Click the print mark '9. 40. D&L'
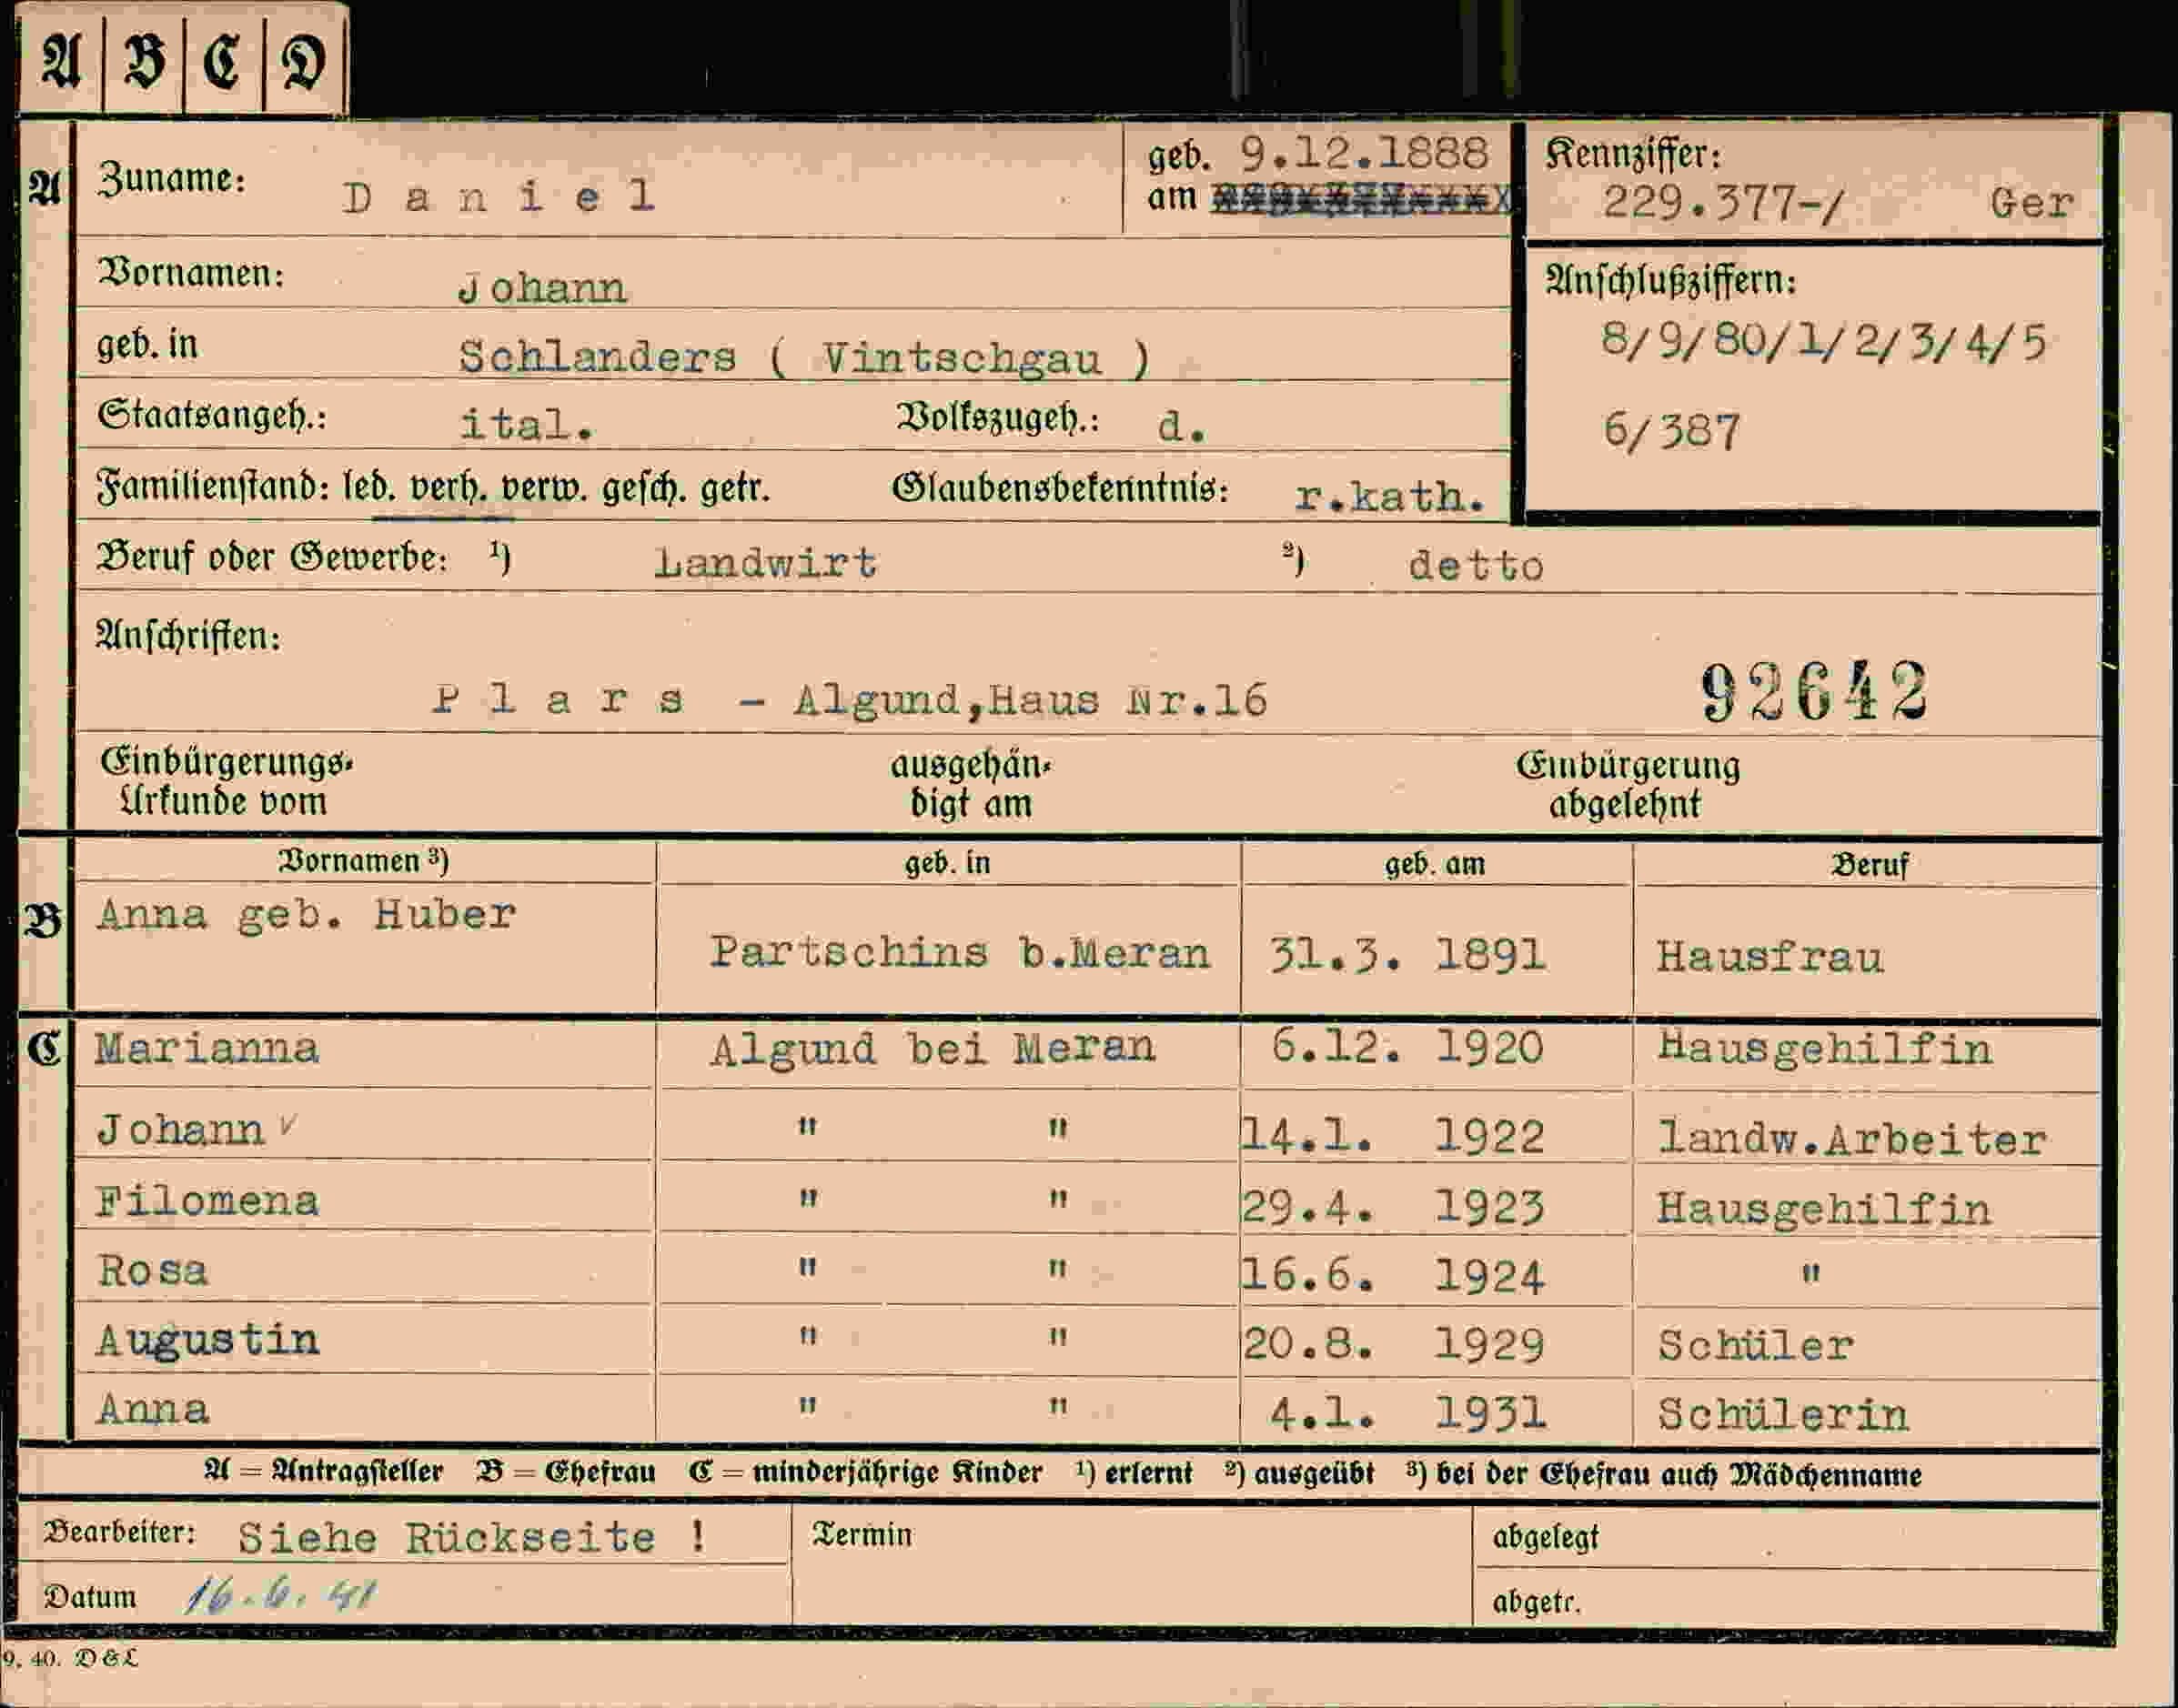The width and height of the screenshot is (2178, 1708). tap(70, 1658)
